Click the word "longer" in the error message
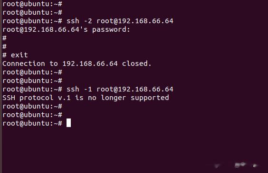 tap(114, 98)
